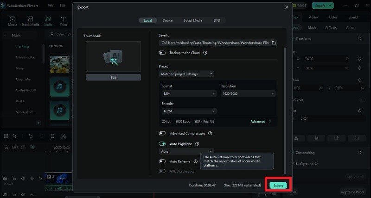
Task: Select the first trending audio thumbnail
Action: [60, 63]
